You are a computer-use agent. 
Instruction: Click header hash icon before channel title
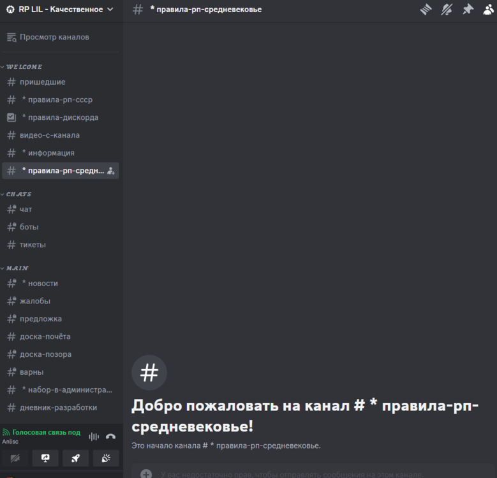138,10
